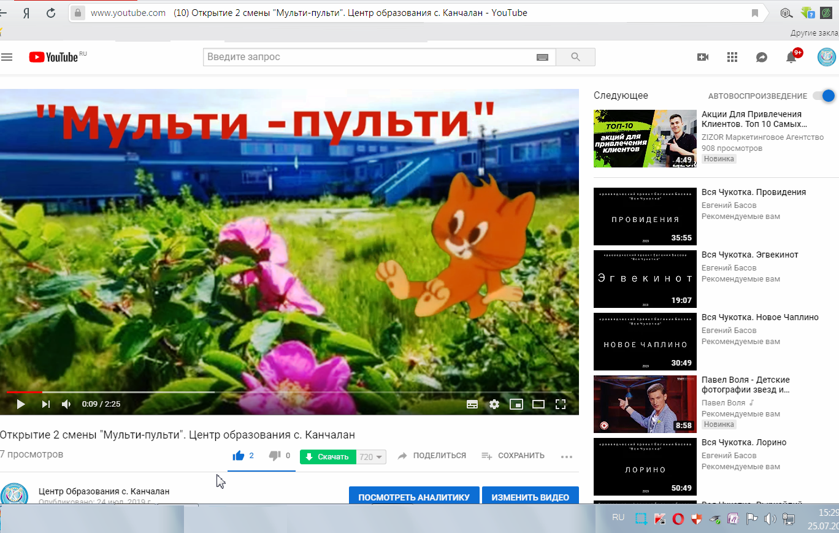839x533 pixels.
Task: Open the YouTube apps grid
Action: pos(732,57)
